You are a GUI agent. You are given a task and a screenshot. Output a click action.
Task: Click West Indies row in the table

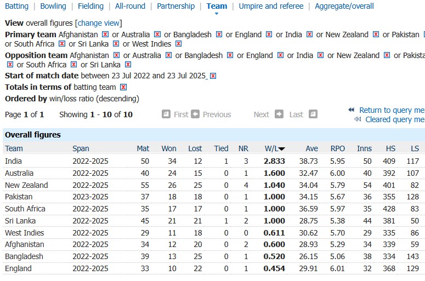pos(213,233)
